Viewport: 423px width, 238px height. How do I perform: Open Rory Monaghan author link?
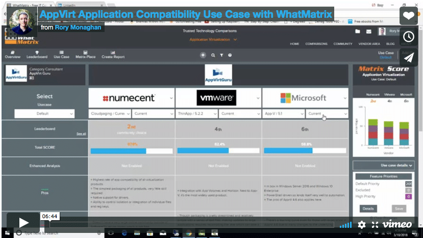pyautogui.click(x=78, y=27)
